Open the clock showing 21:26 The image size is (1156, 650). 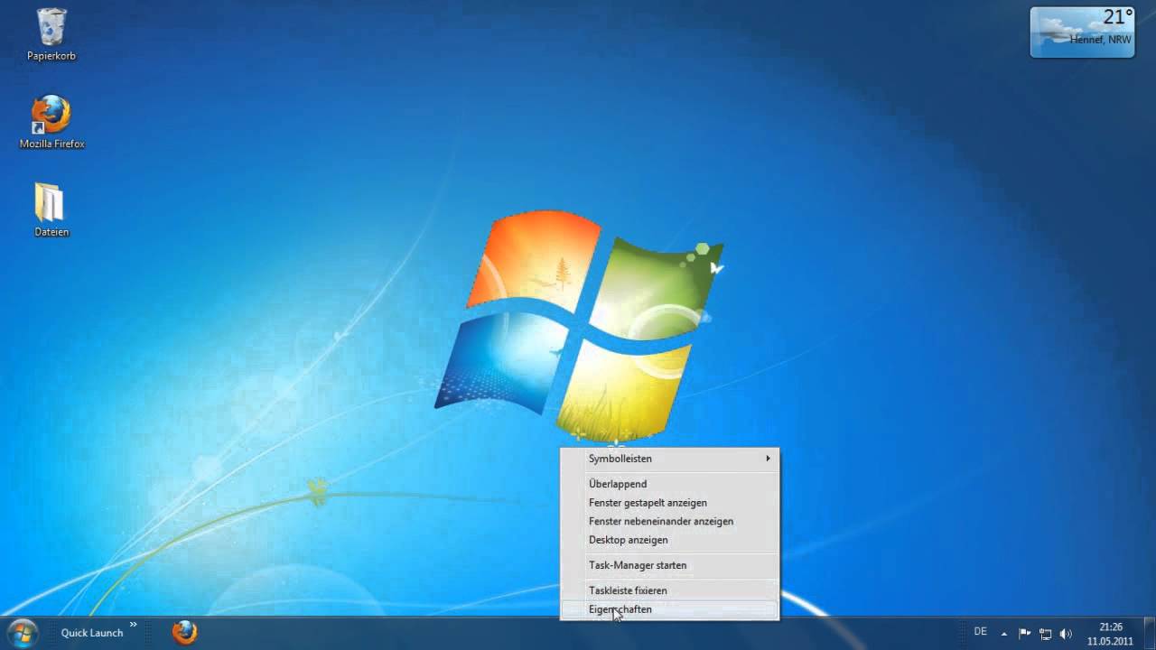[x=1111, y=634]
